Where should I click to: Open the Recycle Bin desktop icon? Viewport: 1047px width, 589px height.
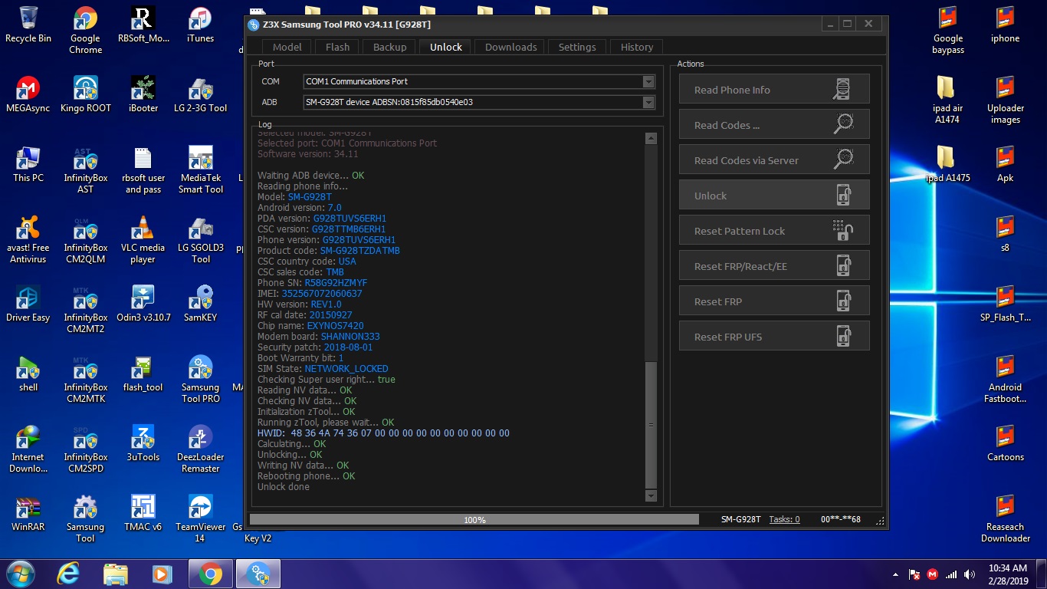click(28, 25)
